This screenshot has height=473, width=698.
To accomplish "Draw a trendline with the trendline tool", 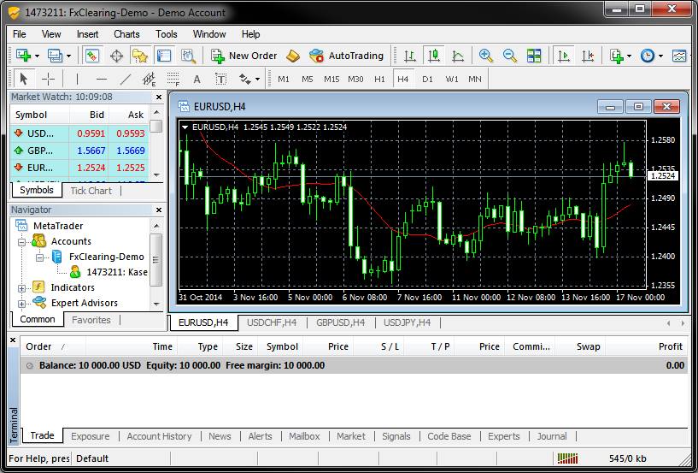I will coord(126,79).
